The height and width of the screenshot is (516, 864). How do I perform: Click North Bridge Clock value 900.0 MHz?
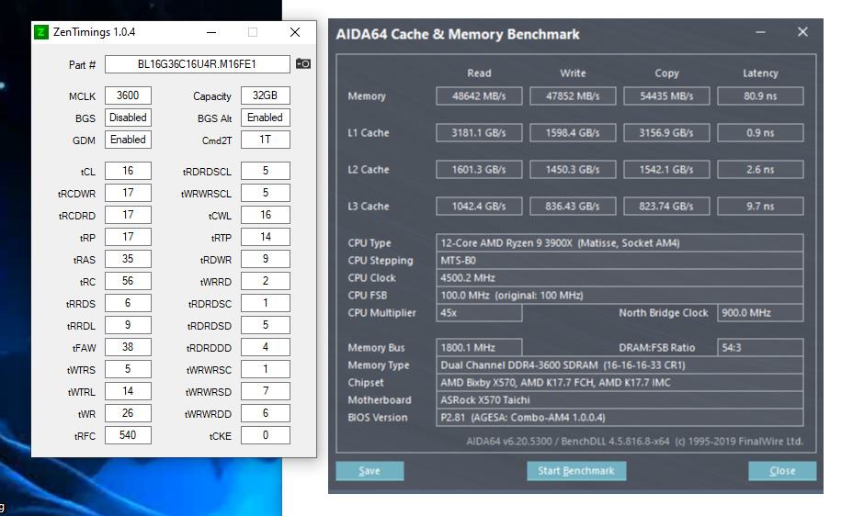pos(760,313)
